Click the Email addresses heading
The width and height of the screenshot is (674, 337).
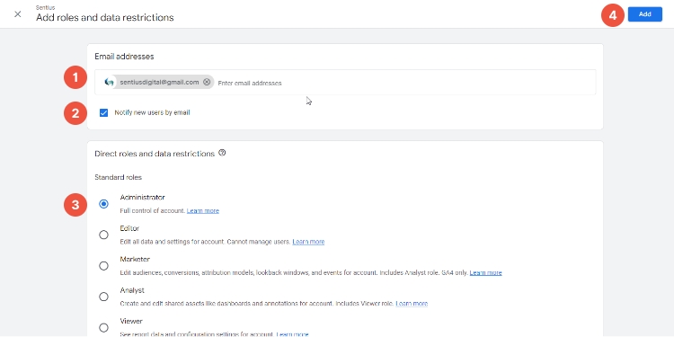124,57
